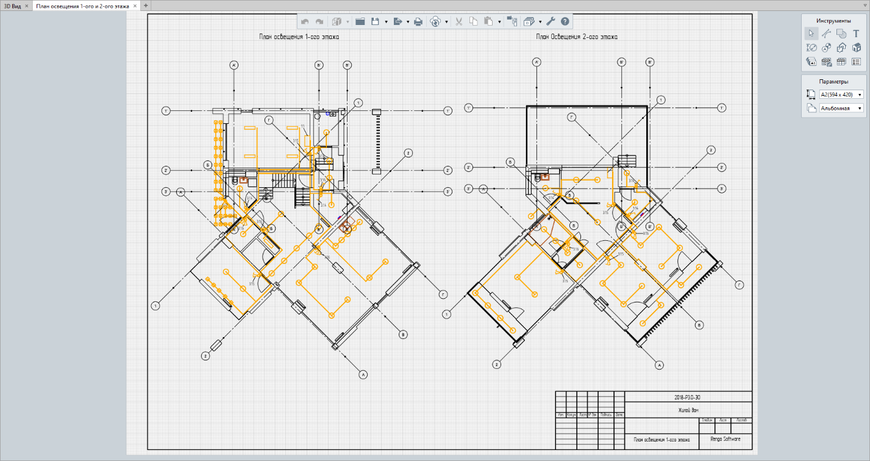Select the 3D model view tool

[x=856, y=48]
